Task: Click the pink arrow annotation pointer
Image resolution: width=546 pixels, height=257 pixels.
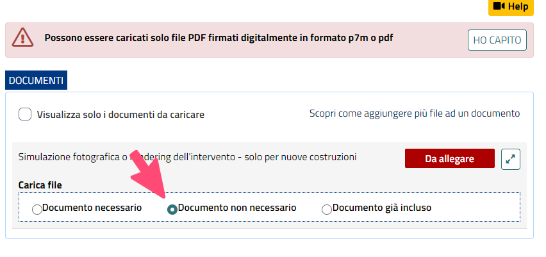Action: [x=148, y=175]
